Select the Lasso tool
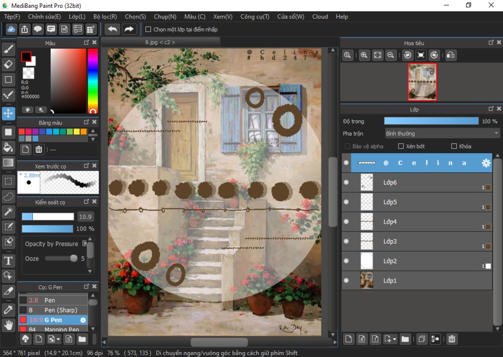The height and width of the screenshot is (357, 503). point(8,196)
